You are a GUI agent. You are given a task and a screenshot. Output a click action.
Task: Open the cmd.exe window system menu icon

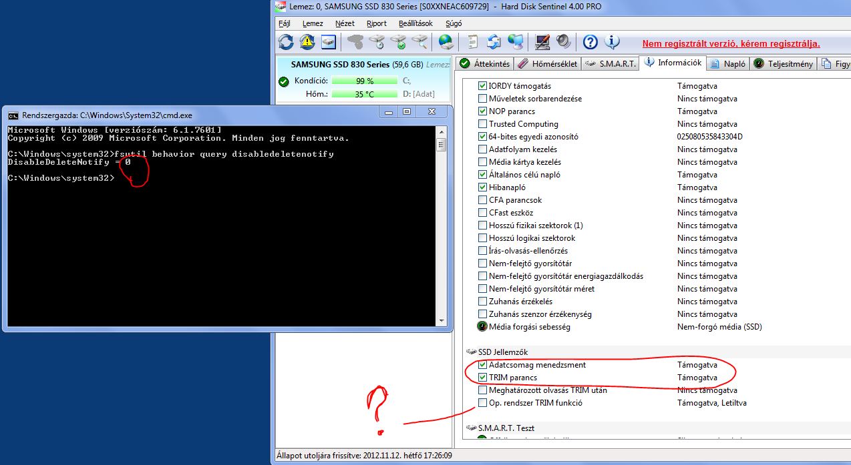click(x=13, y=115)
